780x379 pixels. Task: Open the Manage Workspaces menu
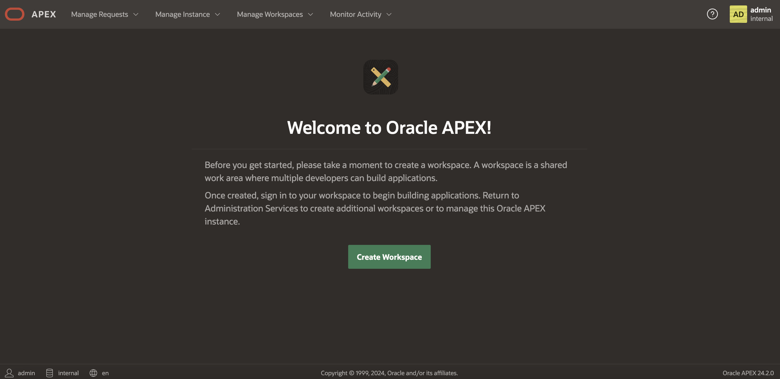point(269,14)
